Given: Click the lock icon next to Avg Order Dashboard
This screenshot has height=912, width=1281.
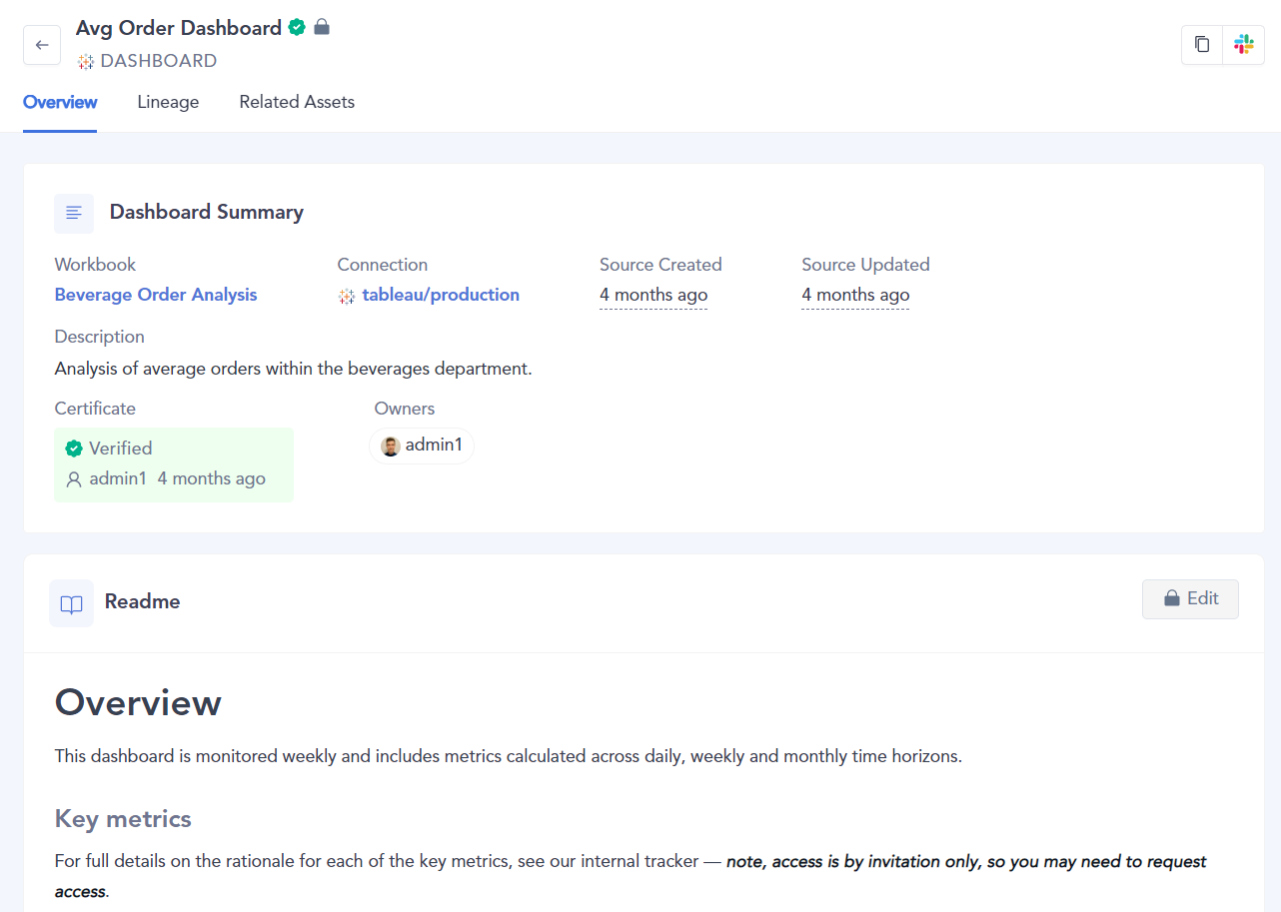Looking at the screenshot, I should (x=321, y=27).
